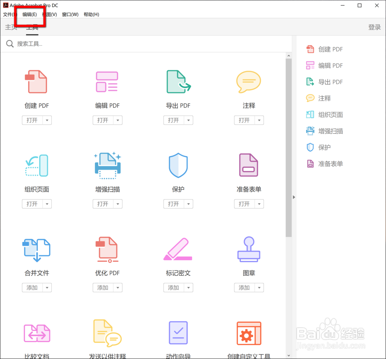Click the Export PDF (导出 PDF) large tool icon
The width and height of the screenshot is (386, 359).
pos(178,82)
